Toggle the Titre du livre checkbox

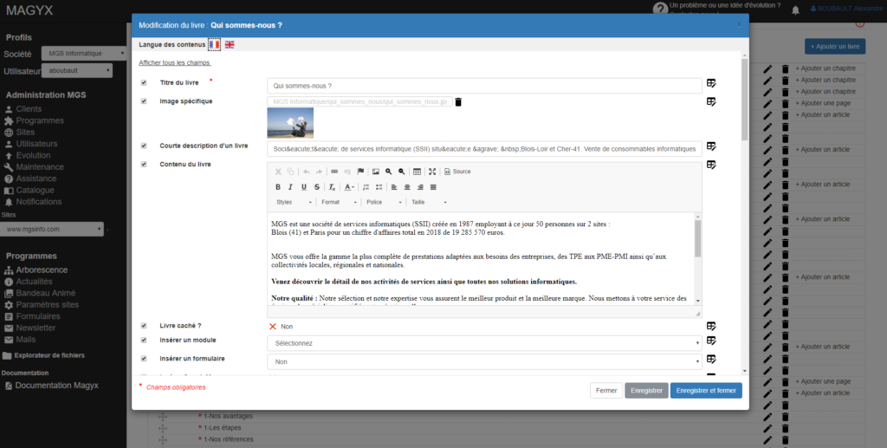coord(144,82)
